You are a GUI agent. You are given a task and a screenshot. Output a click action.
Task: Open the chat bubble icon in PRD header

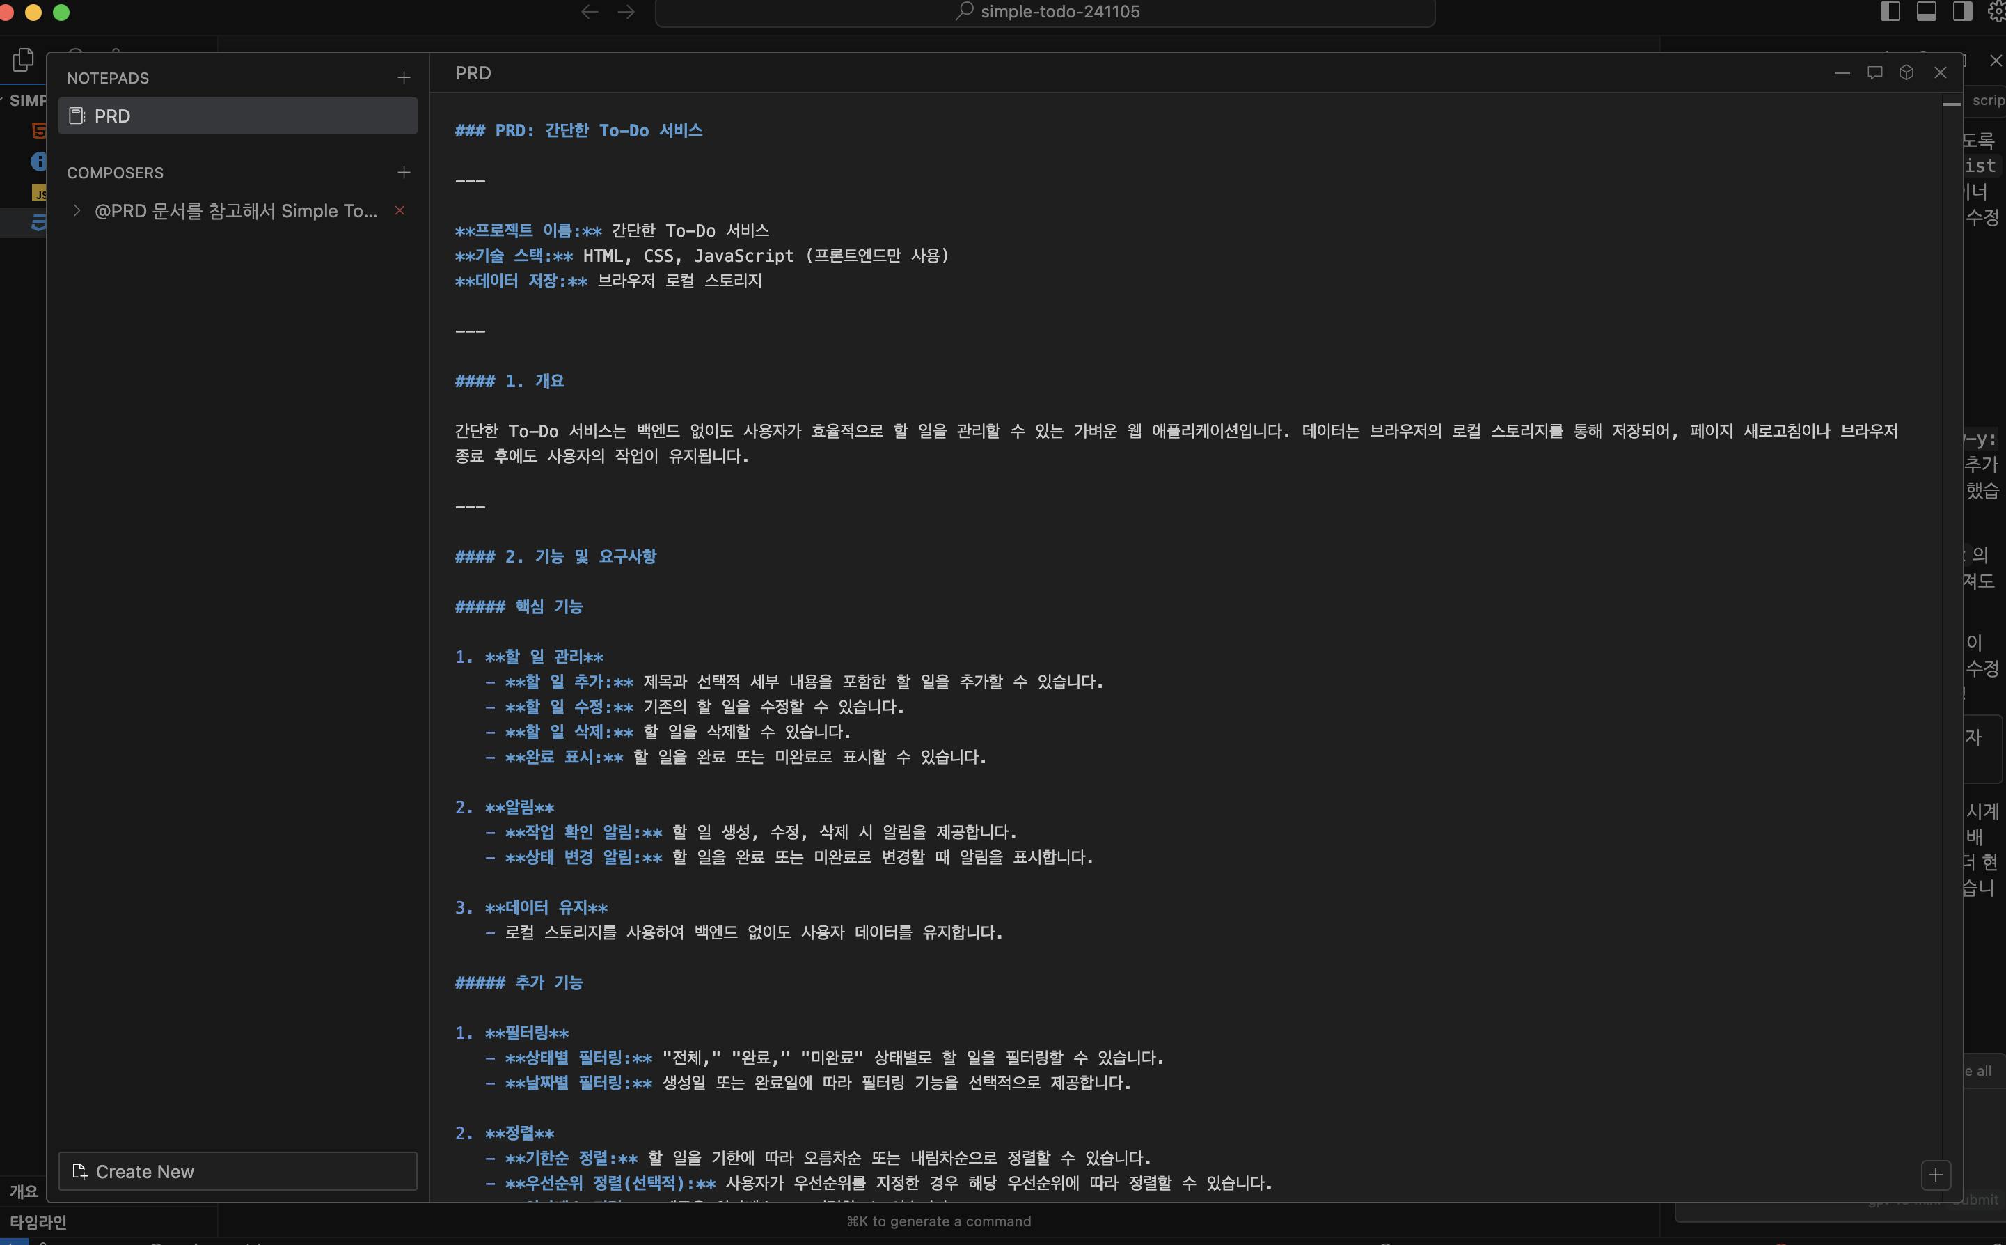pyautogui.click(x=1874, y=72)
